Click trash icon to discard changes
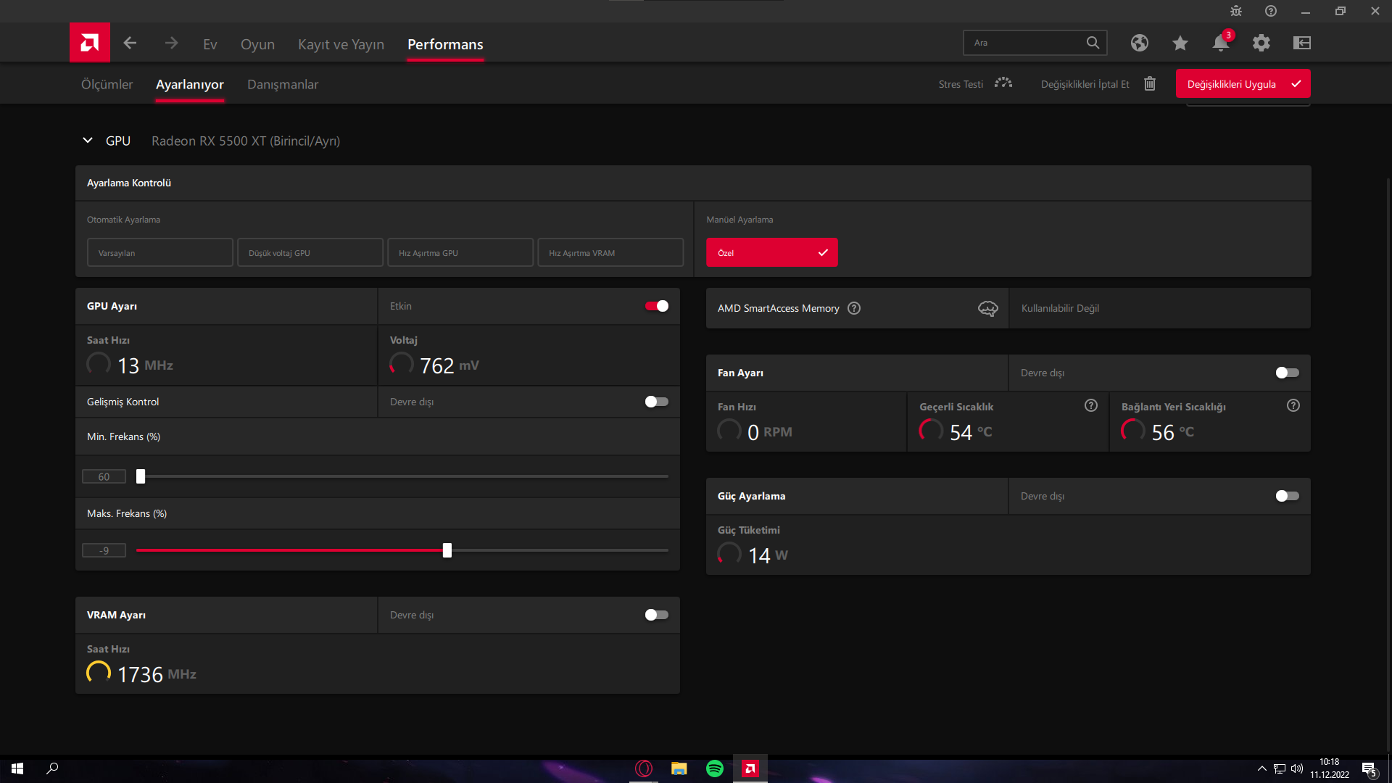The image size is (1392, 783). click(x=1150, y=84)
